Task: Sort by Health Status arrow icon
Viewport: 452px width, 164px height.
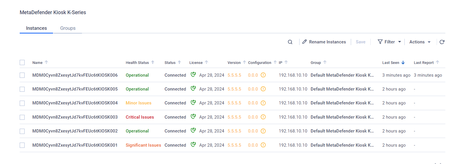Action: tap(153, 62)
